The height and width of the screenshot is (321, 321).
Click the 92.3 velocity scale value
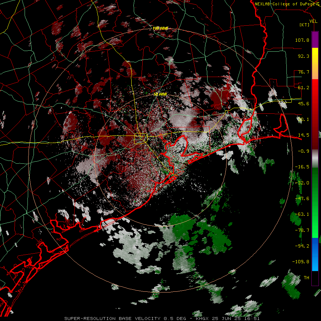point(304,56)
